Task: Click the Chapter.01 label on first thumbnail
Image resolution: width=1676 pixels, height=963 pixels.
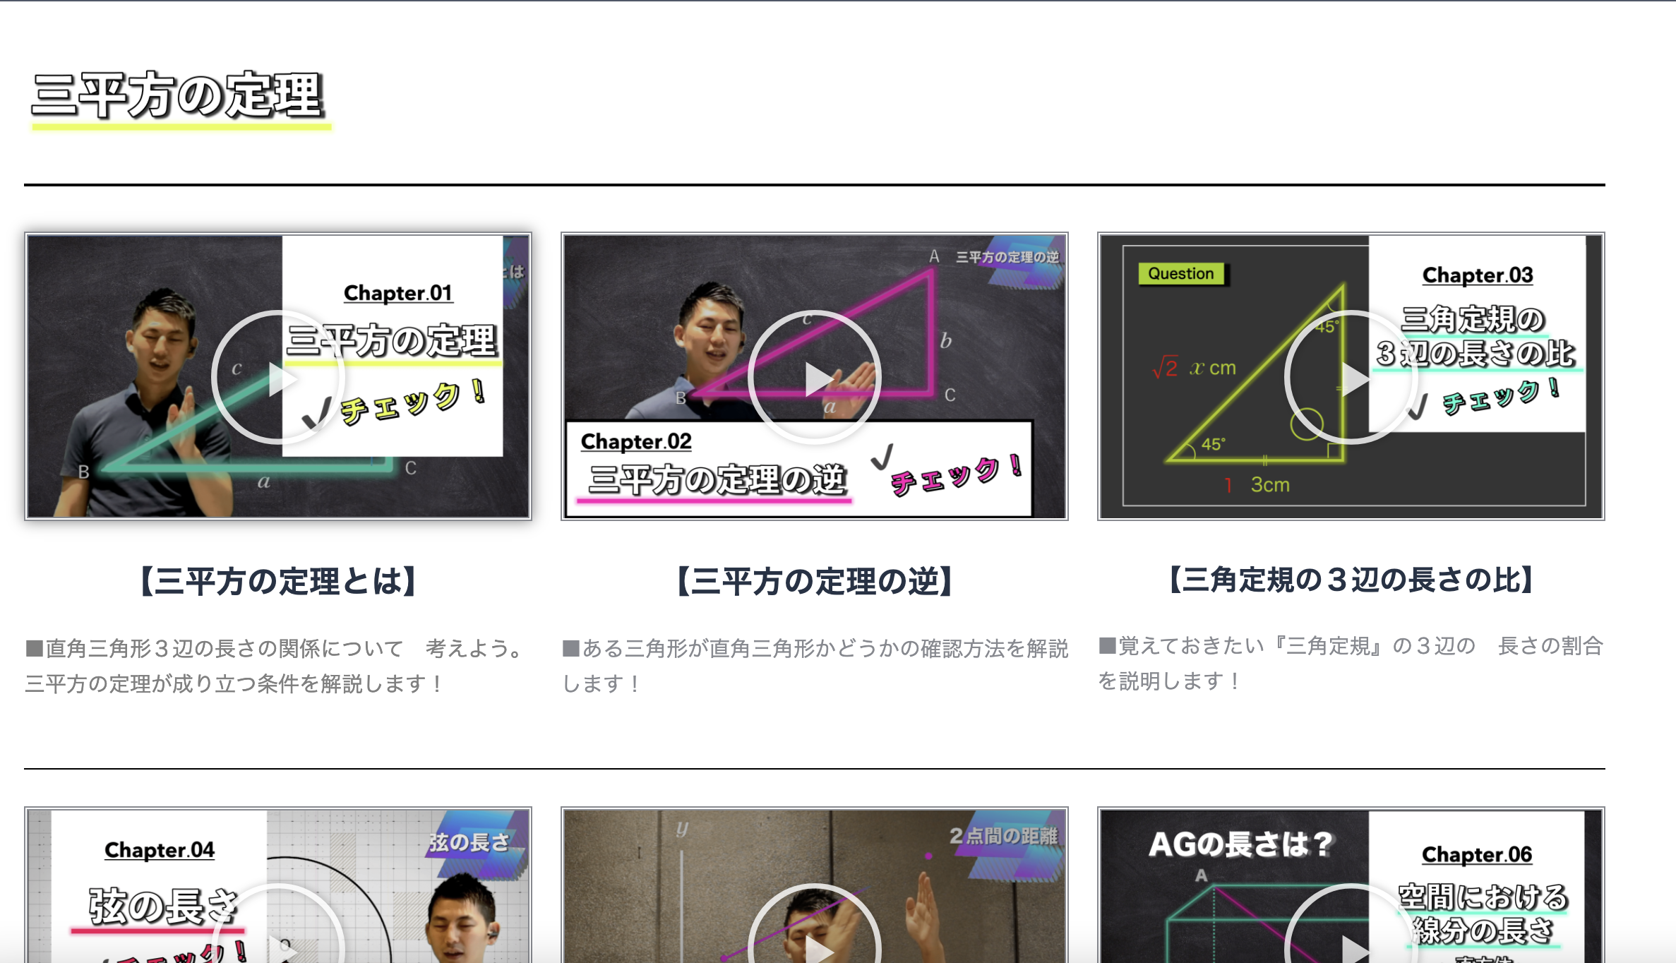Action: 398,293
